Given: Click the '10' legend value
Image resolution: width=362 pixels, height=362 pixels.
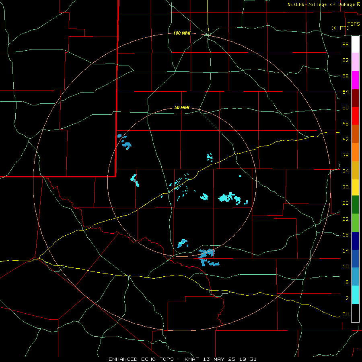Looking at the screenshot, I should (346, 266).
